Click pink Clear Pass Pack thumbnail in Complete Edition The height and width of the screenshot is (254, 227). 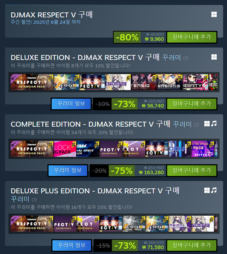[65, 149]
